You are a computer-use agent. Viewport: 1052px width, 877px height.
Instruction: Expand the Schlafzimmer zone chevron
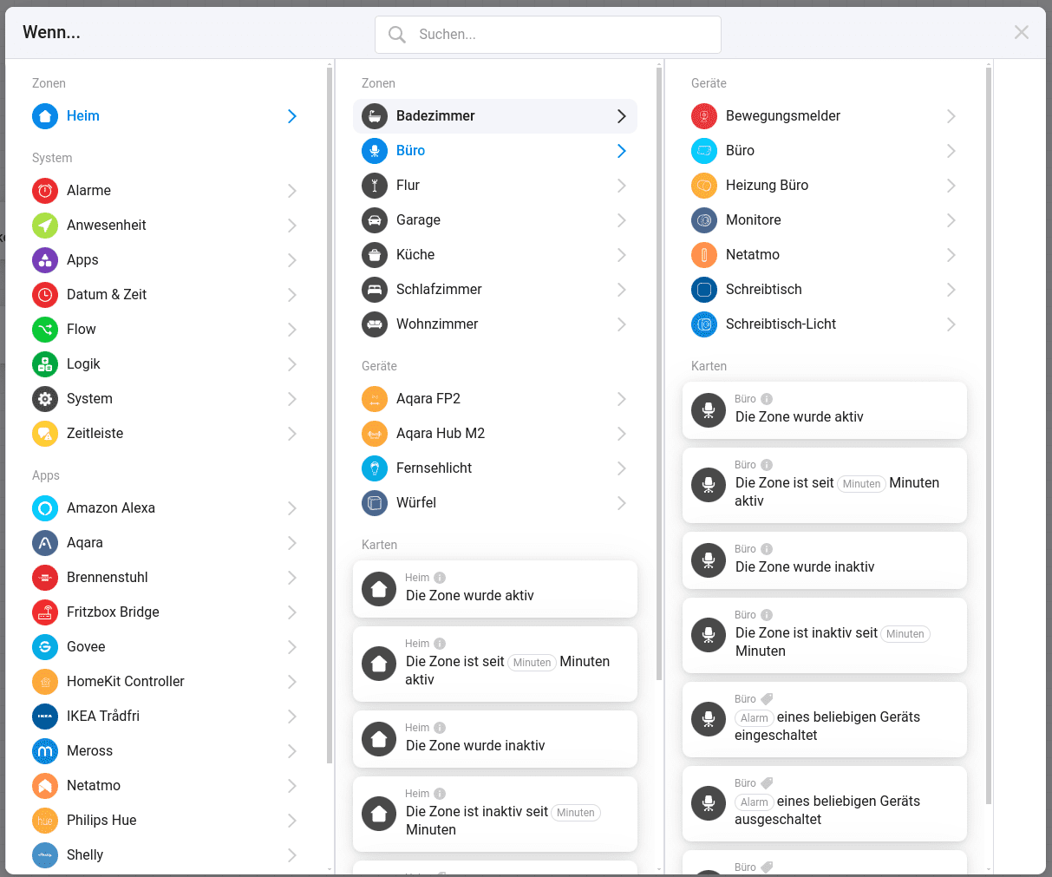(x=622, y=290)
